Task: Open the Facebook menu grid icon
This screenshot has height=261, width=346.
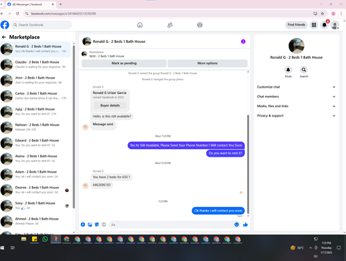Action: coord(313,25)
